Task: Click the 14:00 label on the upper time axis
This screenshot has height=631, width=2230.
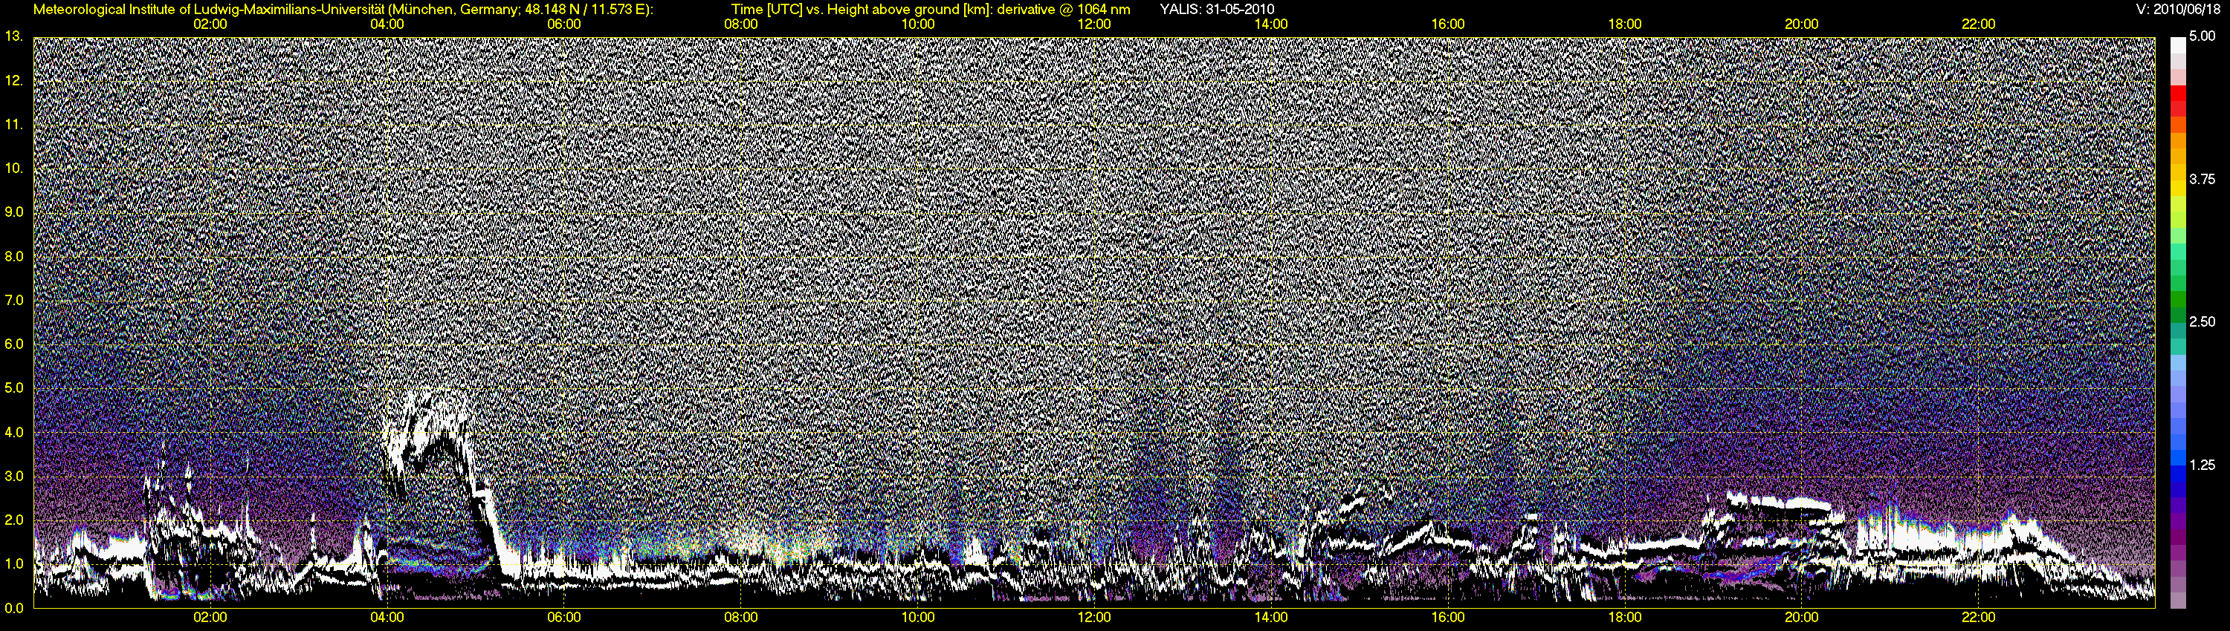Action: tap(1271, 24)
